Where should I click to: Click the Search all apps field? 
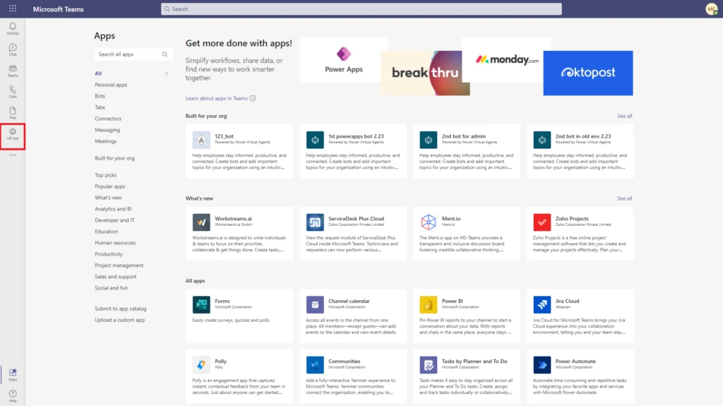coord(133,54)
